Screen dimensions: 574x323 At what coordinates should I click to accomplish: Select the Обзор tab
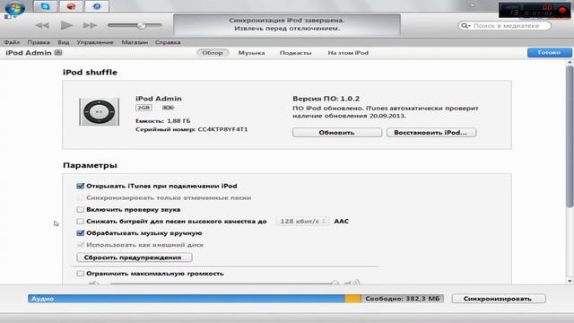[213, 53]
